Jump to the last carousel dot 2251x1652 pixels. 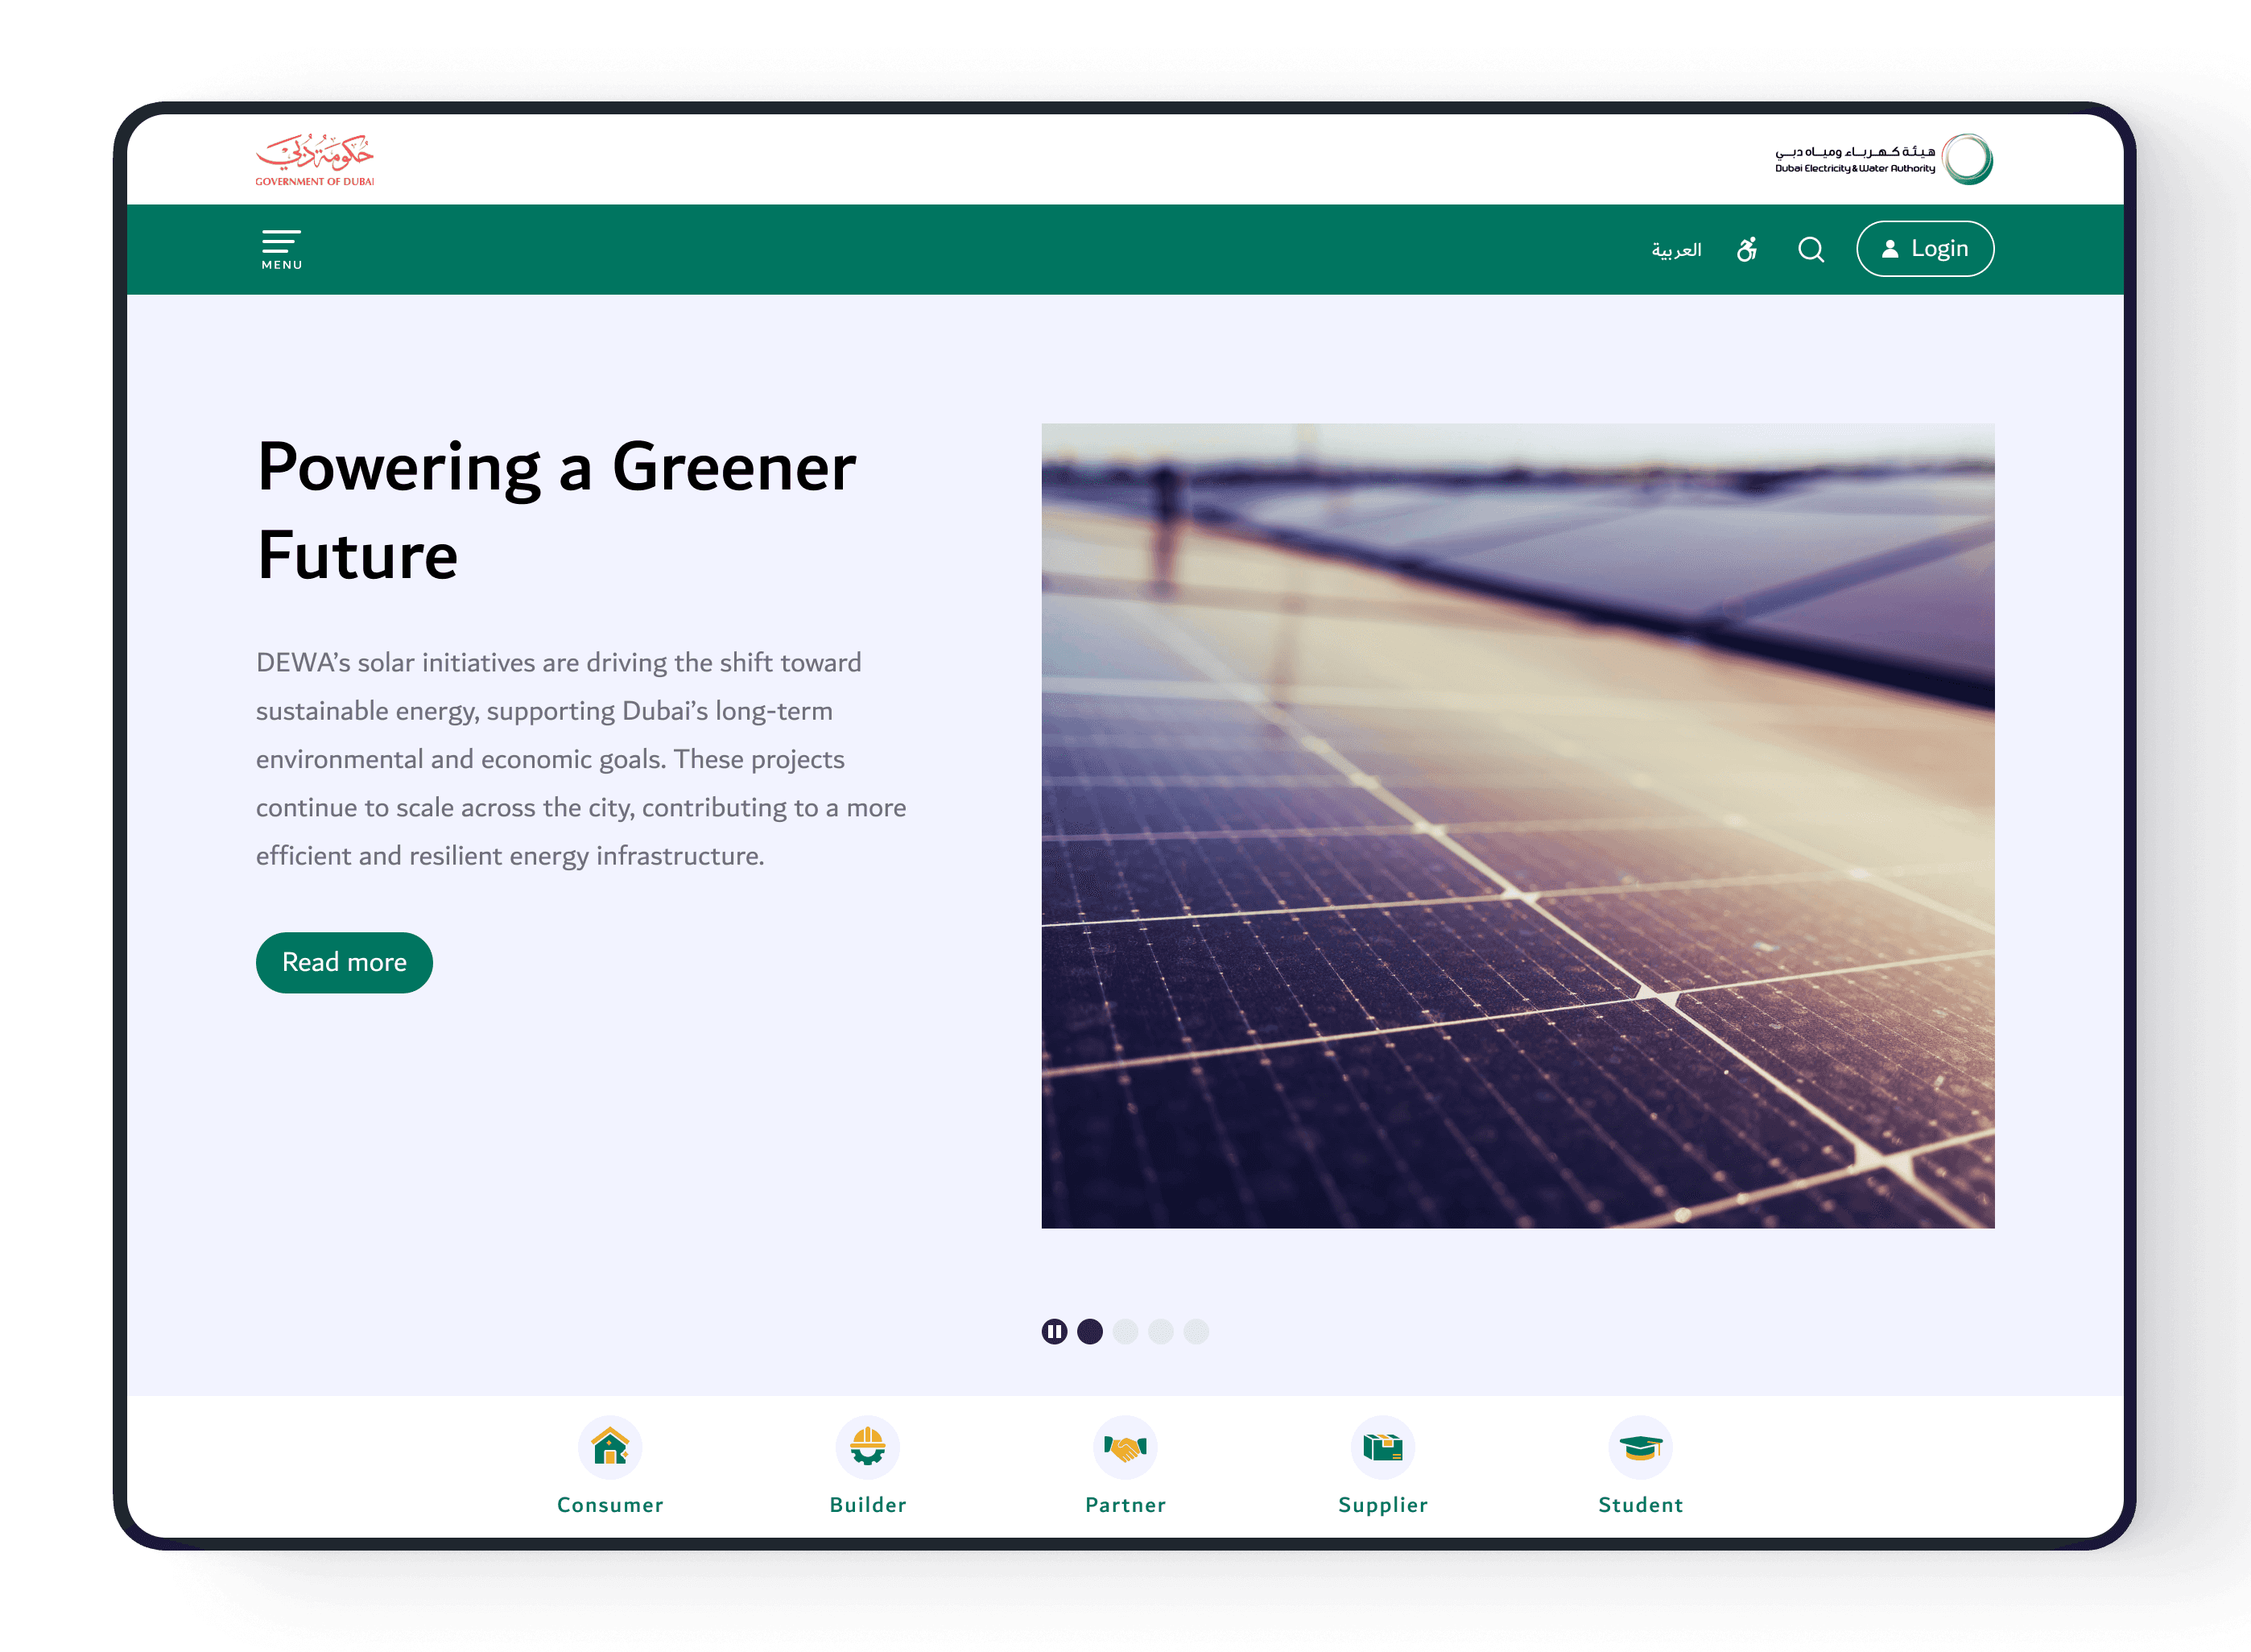[x=1196, y=1331]
